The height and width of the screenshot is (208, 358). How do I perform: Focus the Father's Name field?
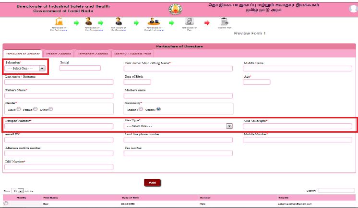(x=59, y=95)
